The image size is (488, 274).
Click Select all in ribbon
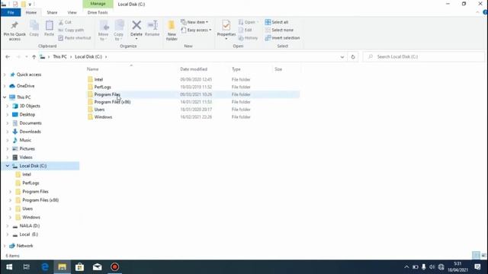pyautogui.click(x=276, y=22)
